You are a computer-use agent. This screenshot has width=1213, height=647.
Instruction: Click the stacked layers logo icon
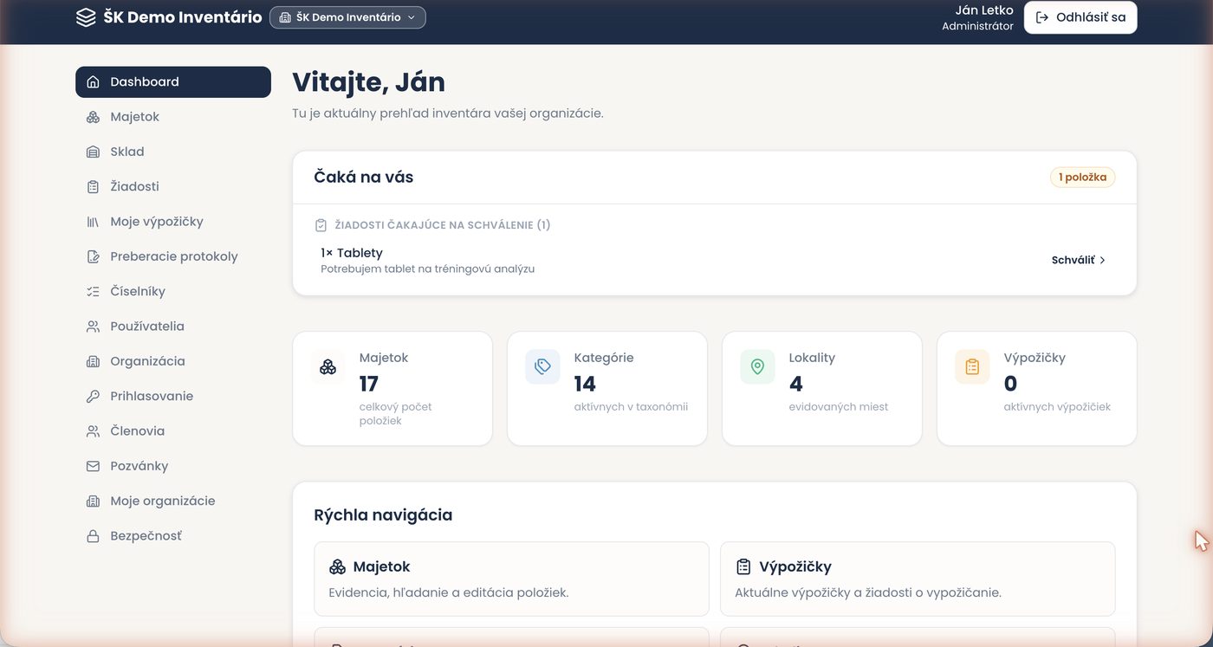click(86, 17)
